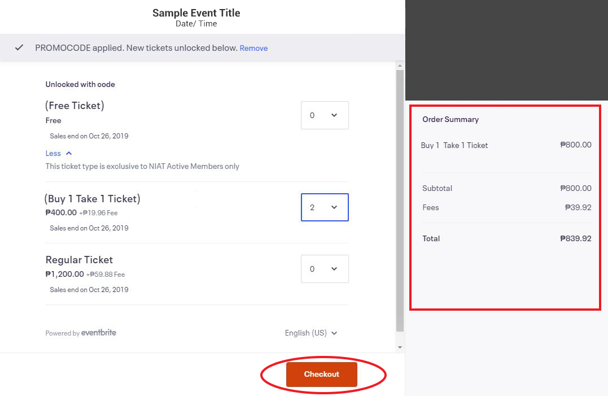The height and width of the screenshot is (396, 608).
Task: Remove the applied promo code
Action: click(x=253, y=48)
